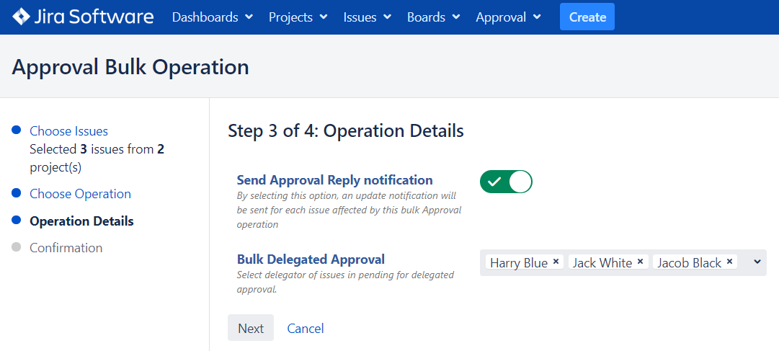Click the Confirmation step in sidebar
Image resolution: width=779 pixels, height=351 pixels.
(x=66, y=248)
